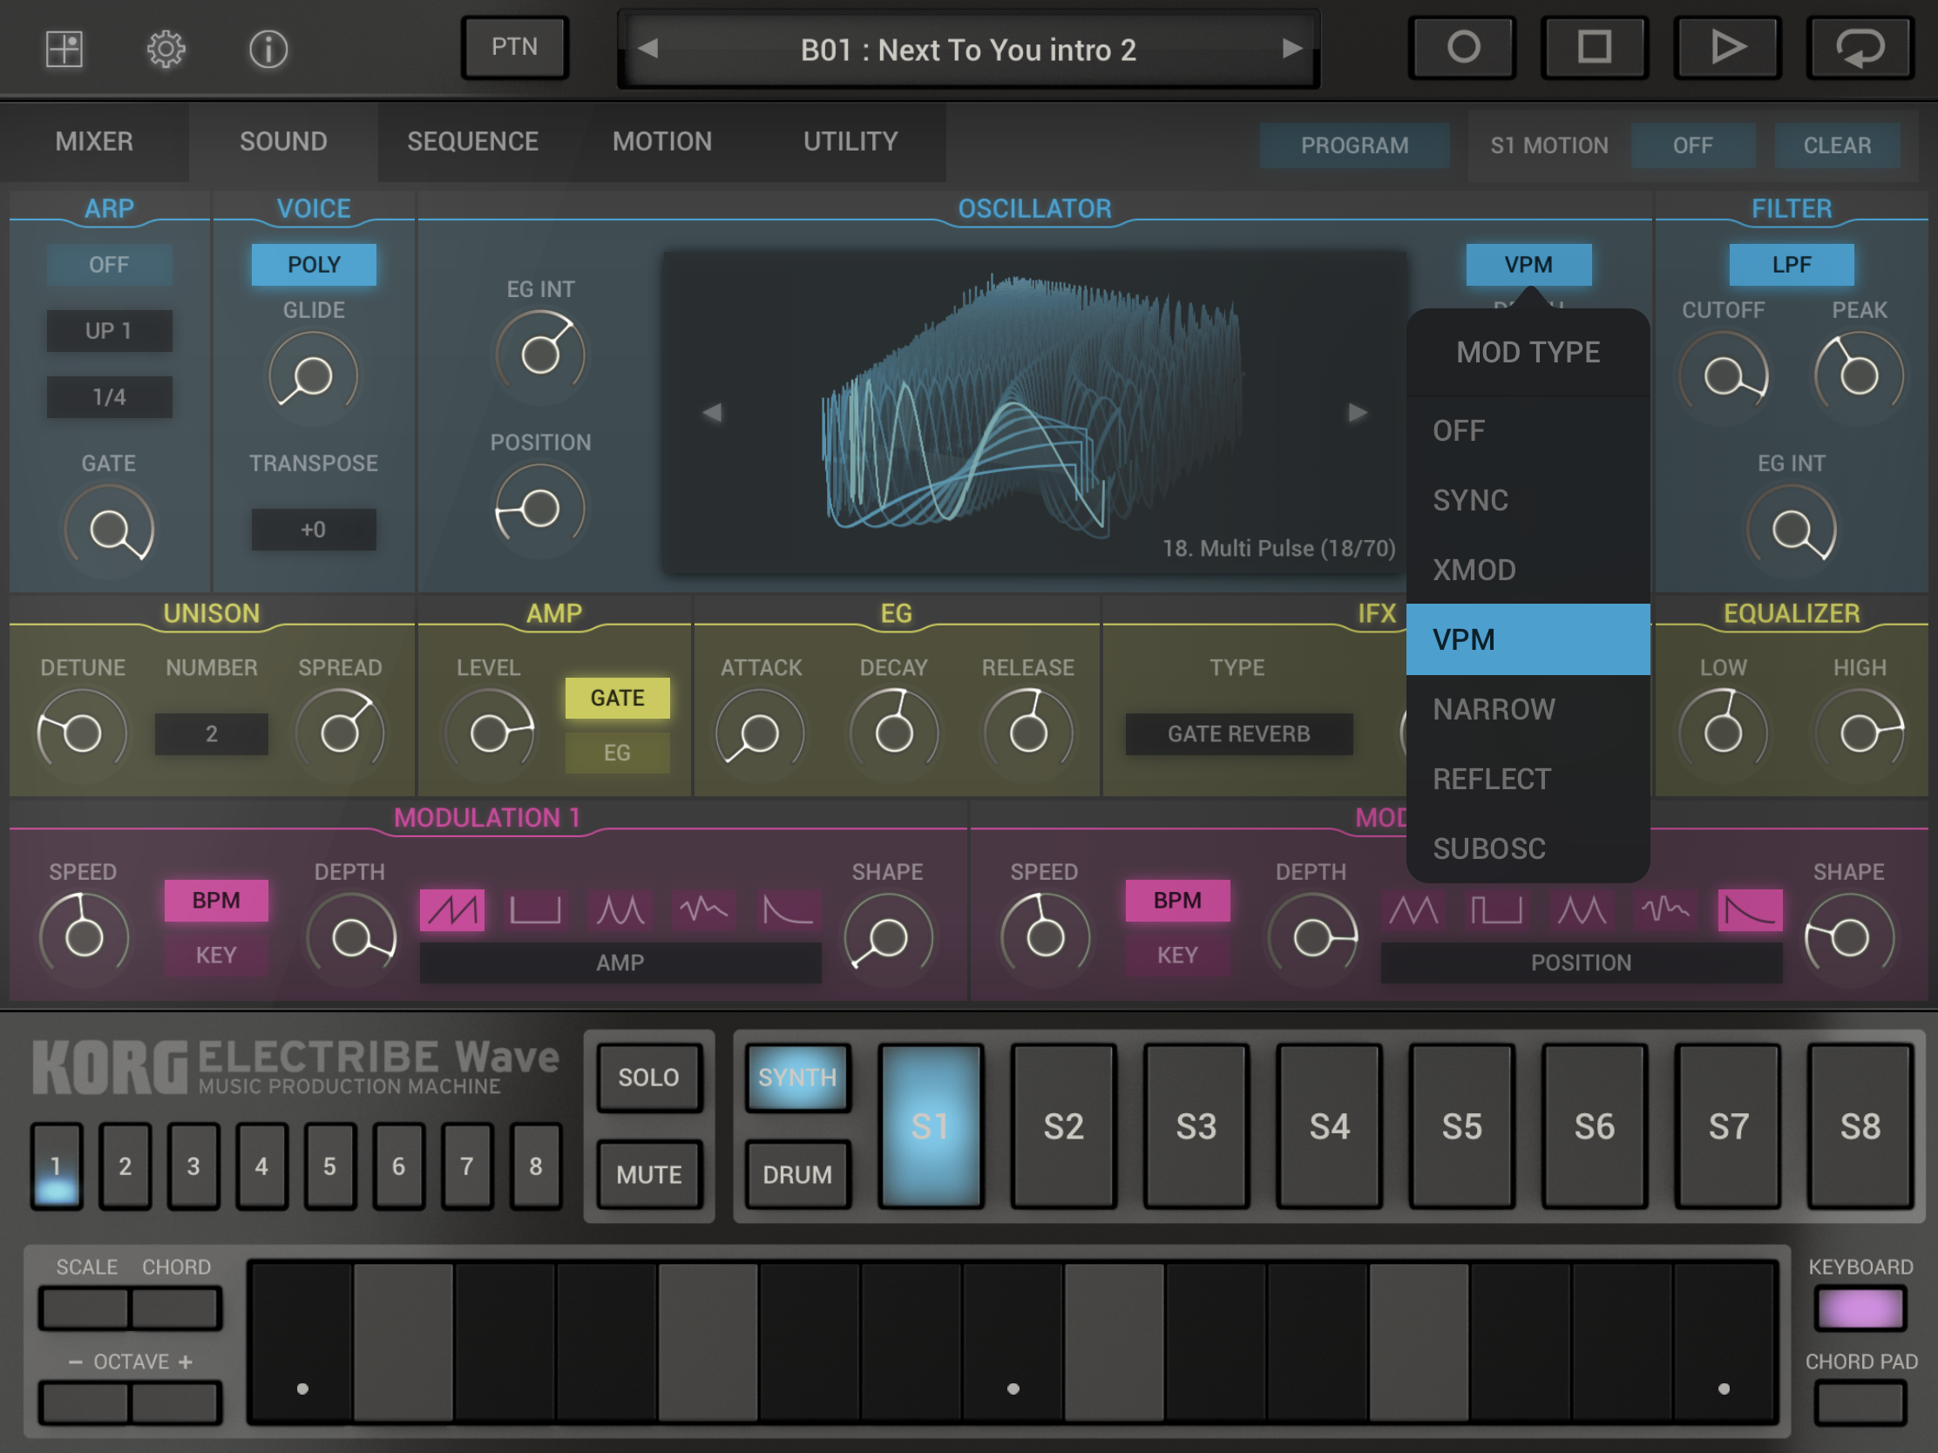
Task: Choose SYNC in the MOD TYPE menu
Action: pos(1528,500)
